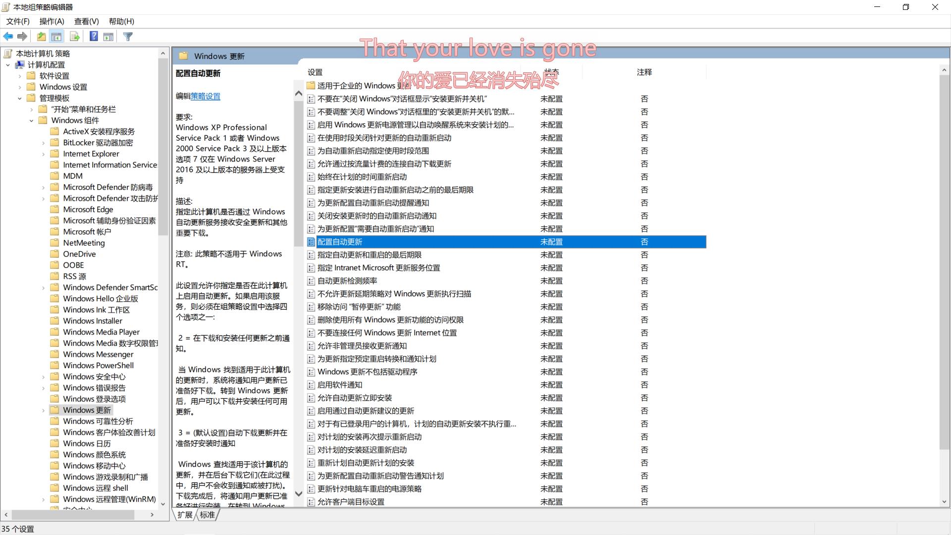Screen dimensions: 951x535
Task: Click the policy icon for 自动更新检测频率
Action: (x=311, y=281)
